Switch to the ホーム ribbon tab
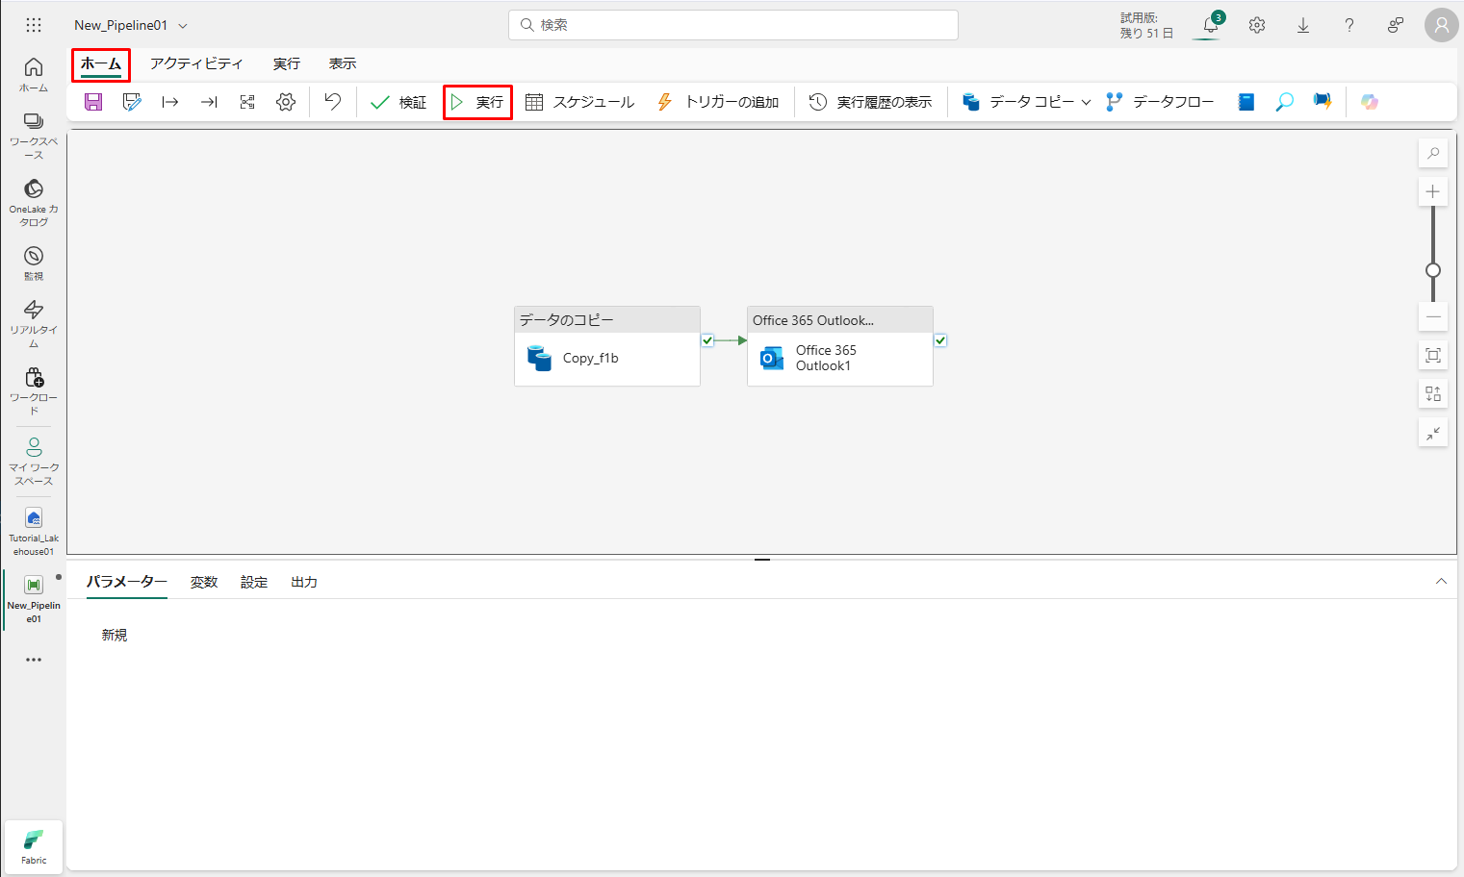This screenshot has width=1464, height=877. tap(101, 64)
